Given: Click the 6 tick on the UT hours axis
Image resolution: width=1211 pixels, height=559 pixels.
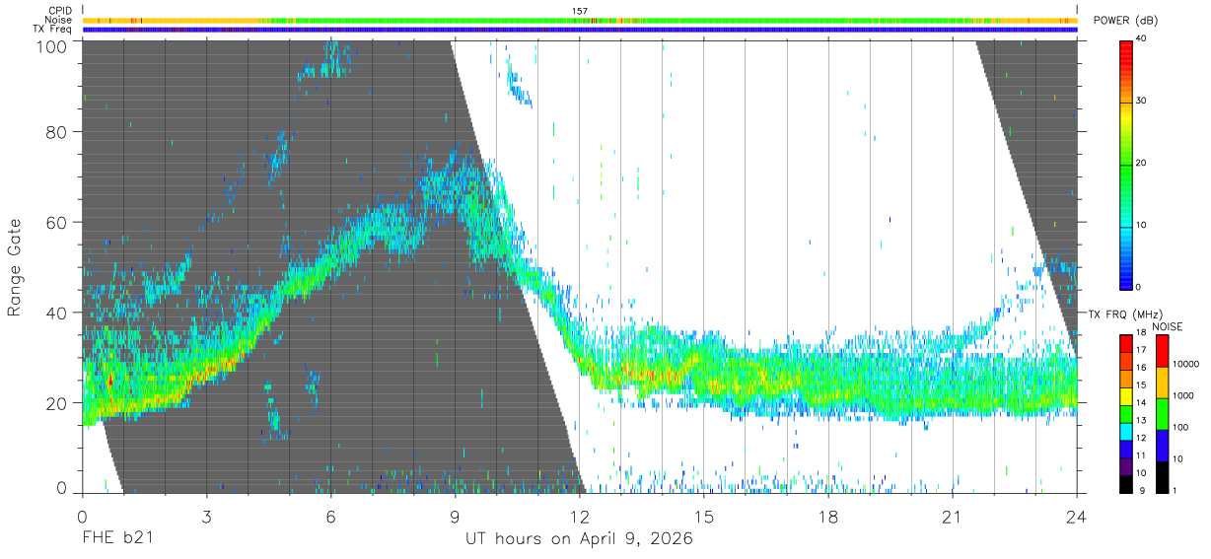Looking at the screenshot, I should pyautogui.click(x=330, y=516).
